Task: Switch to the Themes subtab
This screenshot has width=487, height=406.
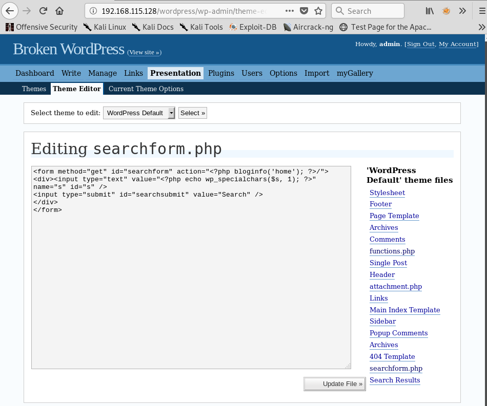Action: (34, 89)
